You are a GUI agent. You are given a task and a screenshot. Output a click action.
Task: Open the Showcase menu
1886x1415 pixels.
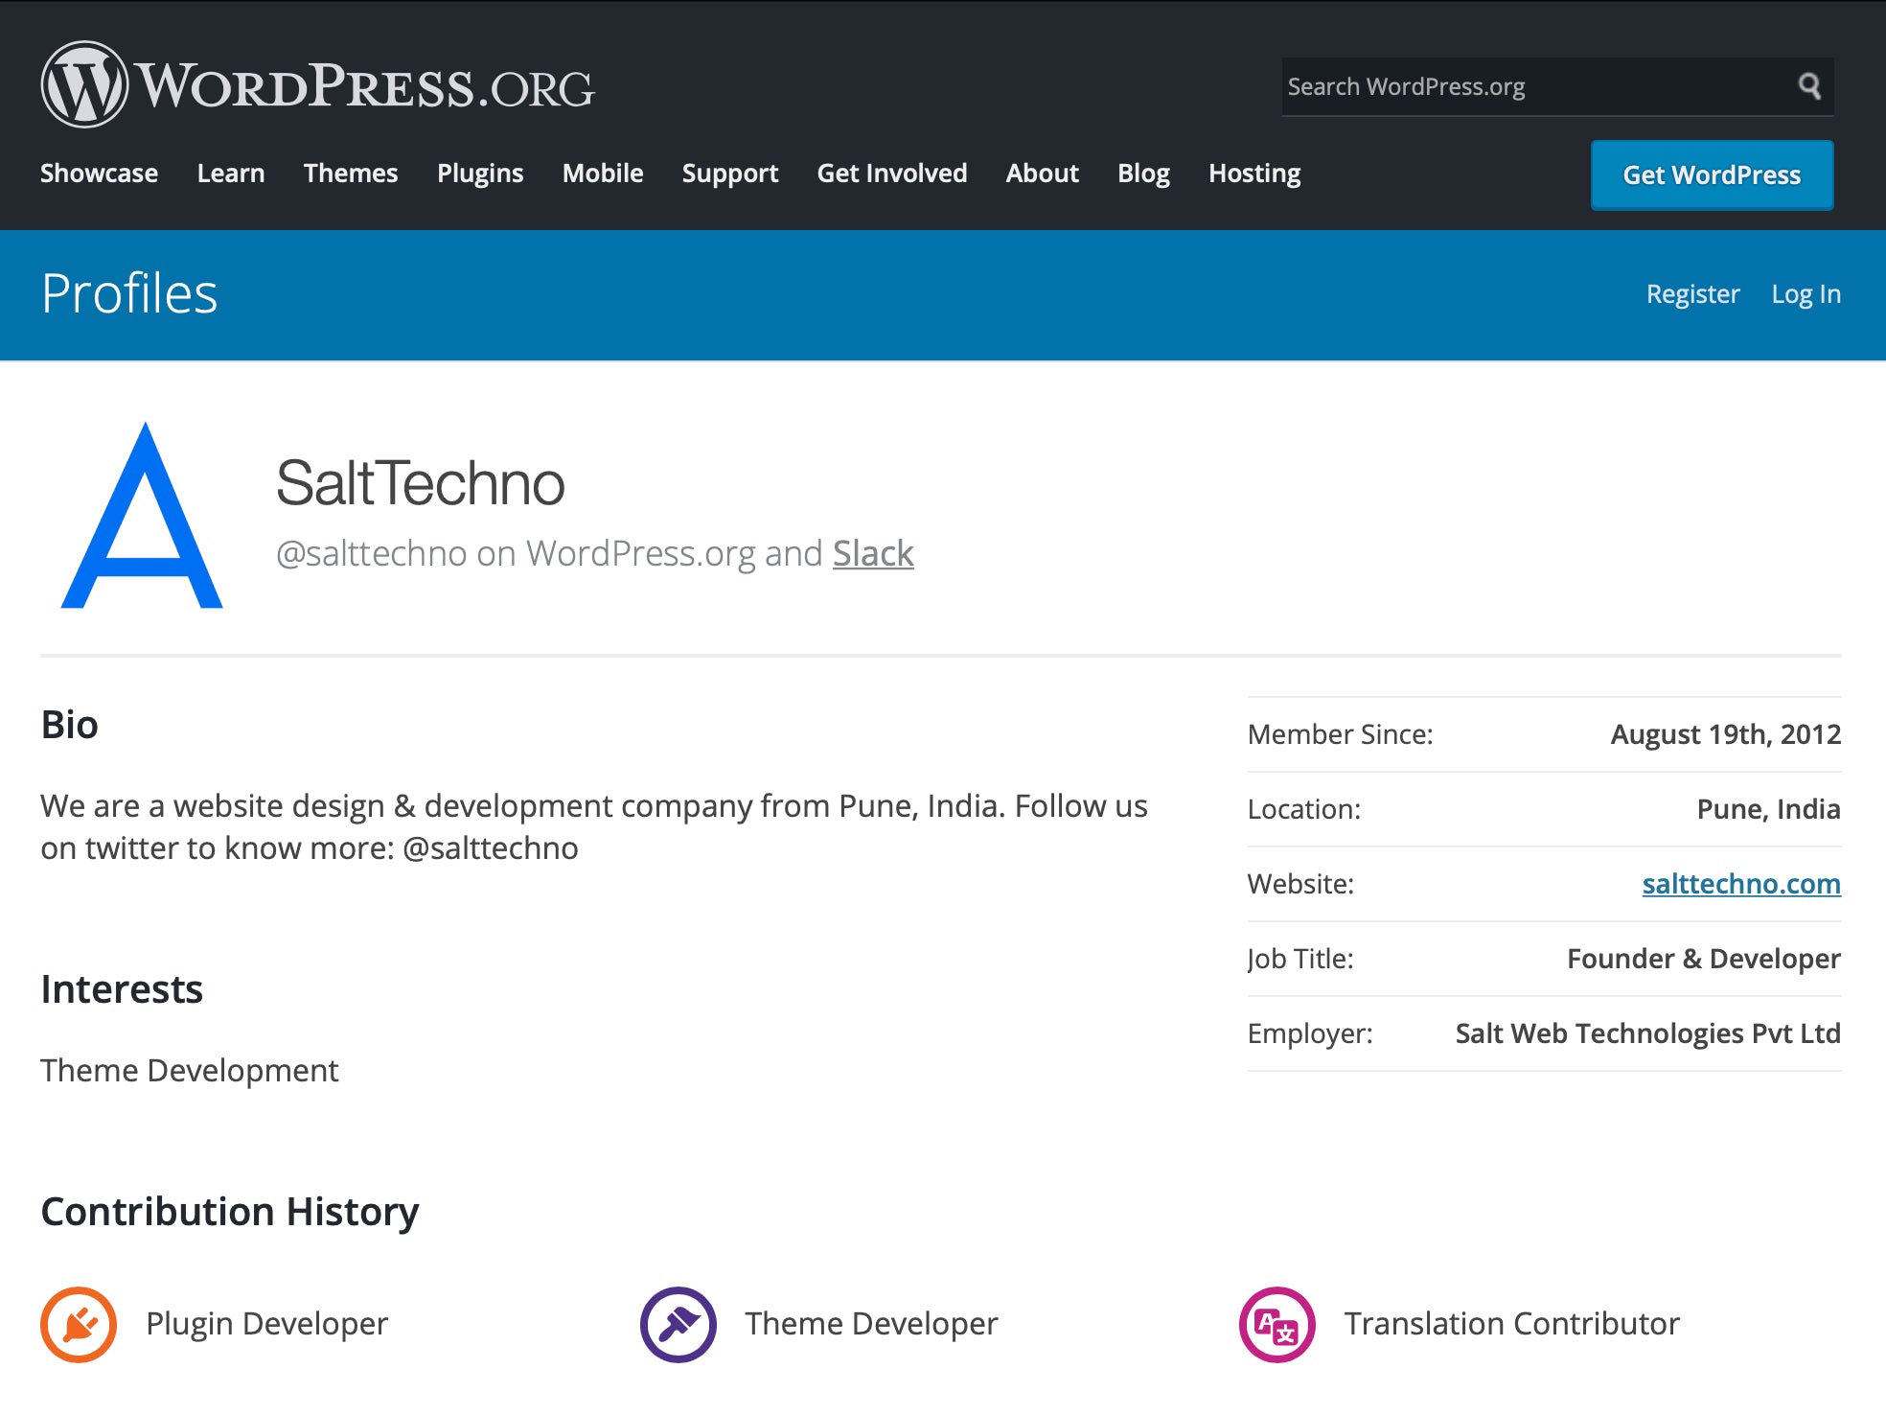[x=99, y=174]
